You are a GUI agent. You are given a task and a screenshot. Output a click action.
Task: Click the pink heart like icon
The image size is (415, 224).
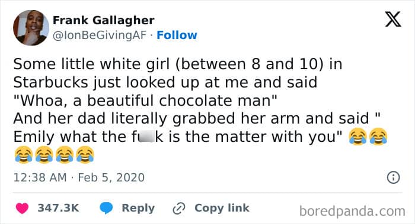[x=22, y=208]
